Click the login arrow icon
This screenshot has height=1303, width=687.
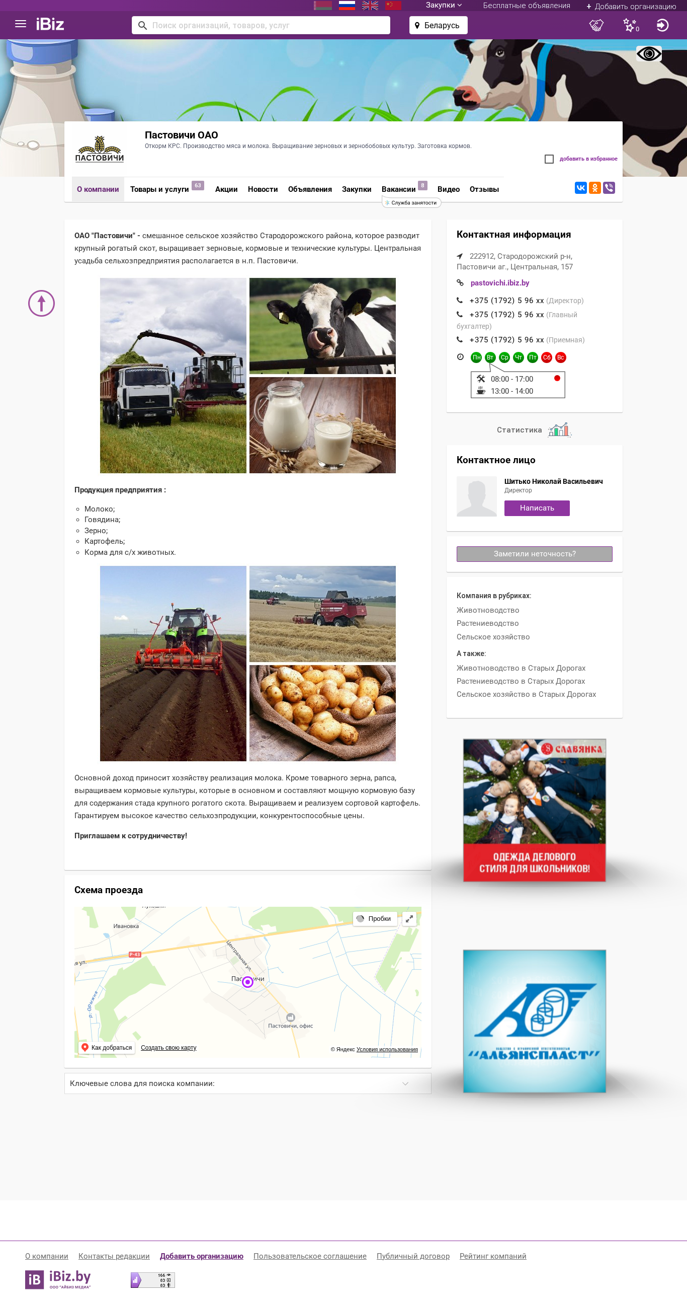(662, 25)
